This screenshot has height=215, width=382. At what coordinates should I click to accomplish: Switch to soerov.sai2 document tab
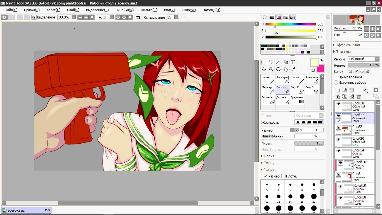pos(26,210)
